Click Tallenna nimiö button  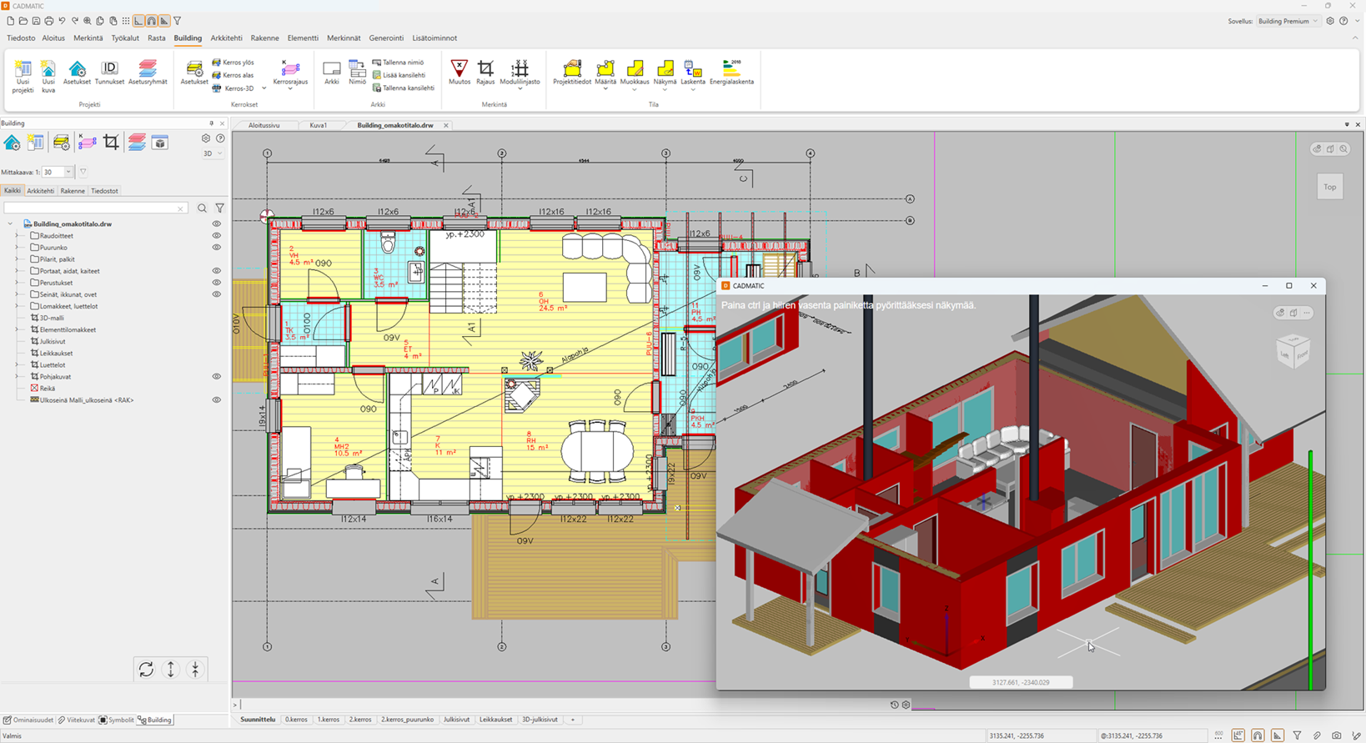[x=399, y=63]
